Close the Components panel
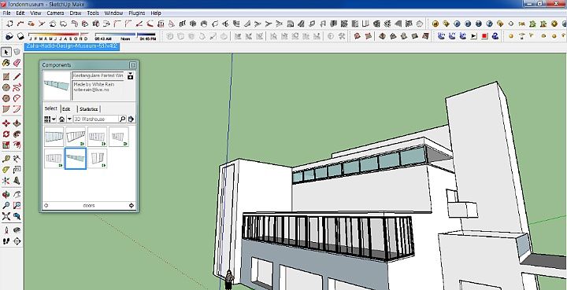The height and width of the screenshot is (290, 567). (x=133, y=65)
